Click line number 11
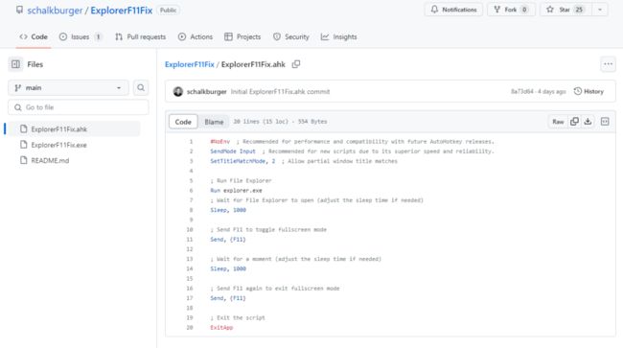This screenshot has width=623, height=348. coord(190,240)
